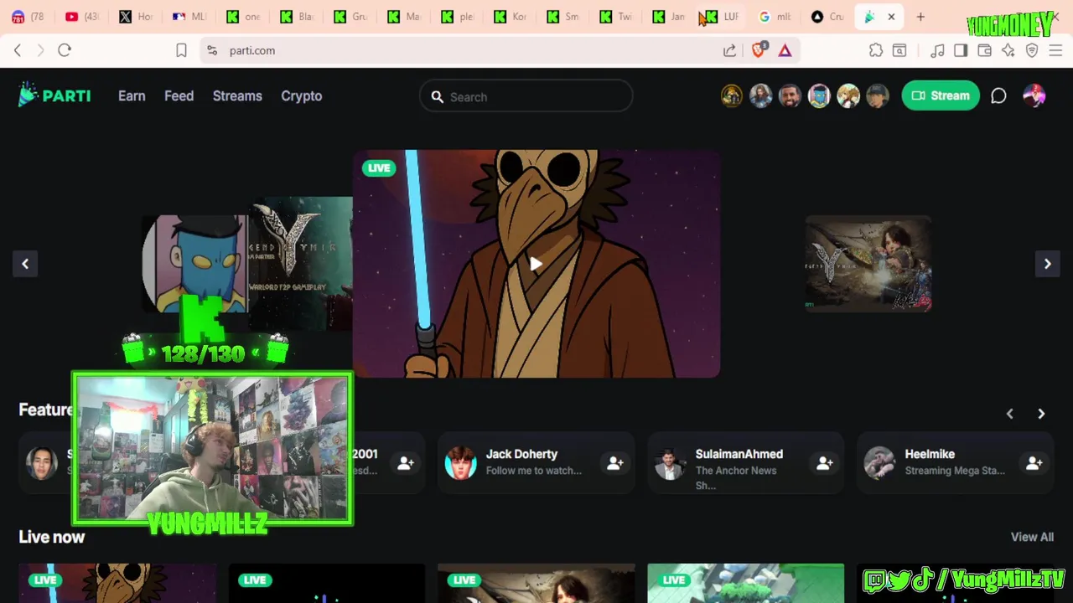Click the Parti logo

coord(54,95)
